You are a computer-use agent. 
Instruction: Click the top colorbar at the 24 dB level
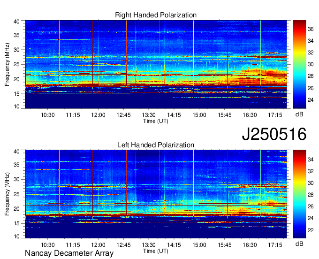299,100
